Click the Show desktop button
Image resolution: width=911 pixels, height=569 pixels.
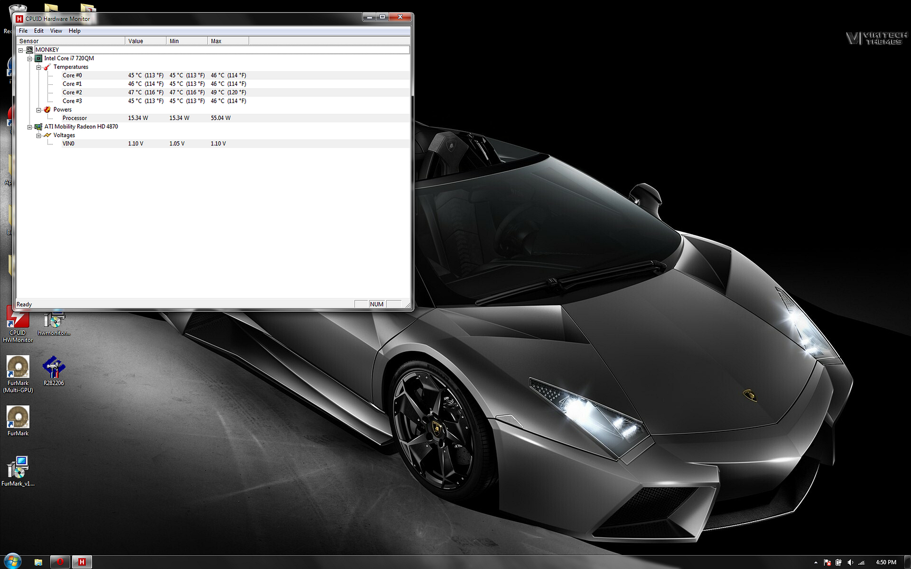tap(907, 562)
